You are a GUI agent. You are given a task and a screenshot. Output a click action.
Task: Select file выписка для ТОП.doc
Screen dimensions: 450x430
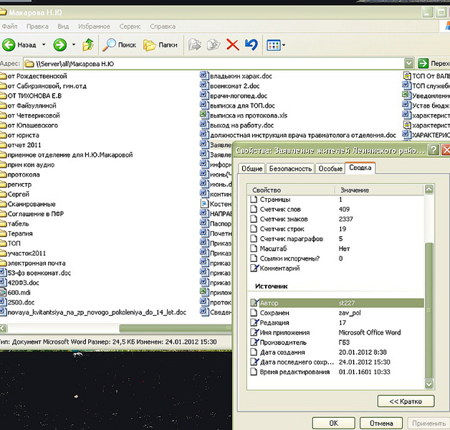pyautogui.click(x=238, y=106)
